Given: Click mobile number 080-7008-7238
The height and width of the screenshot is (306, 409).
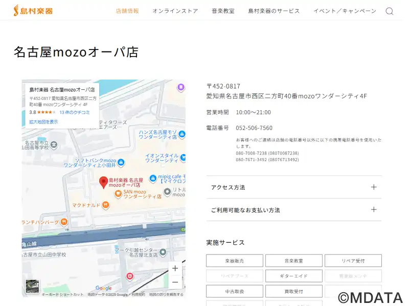Looking at the screenshot, I should pos(267,153).
